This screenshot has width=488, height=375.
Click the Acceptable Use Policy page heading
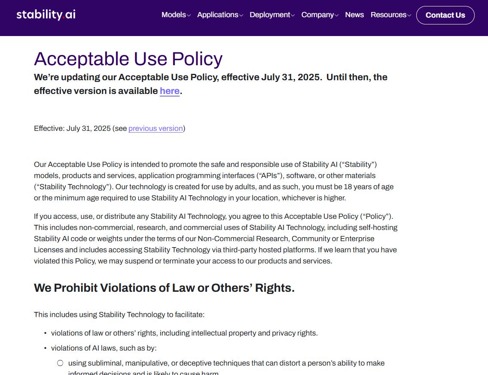pyautogui.click(x=128, y=59)
